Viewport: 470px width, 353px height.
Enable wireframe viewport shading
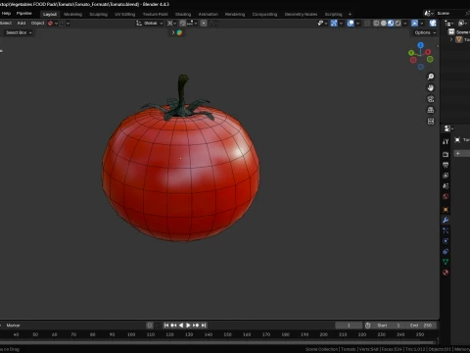tap(376, 24)
